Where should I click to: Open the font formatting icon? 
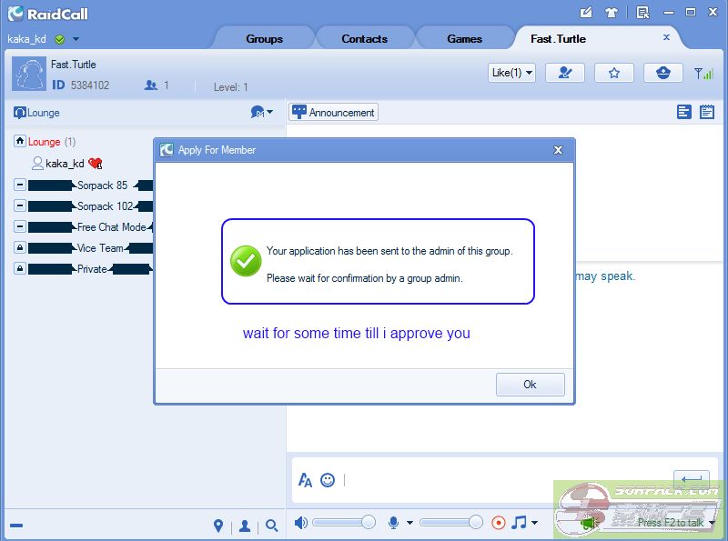tap(305, 480)
